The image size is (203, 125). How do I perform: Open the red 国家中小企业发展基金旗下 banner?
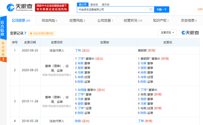click(52, 8)
